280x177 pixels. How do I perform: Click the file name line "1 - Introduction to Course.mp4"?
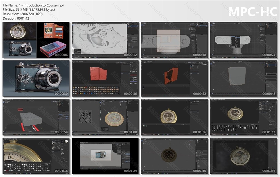click(x=33, y=5)
